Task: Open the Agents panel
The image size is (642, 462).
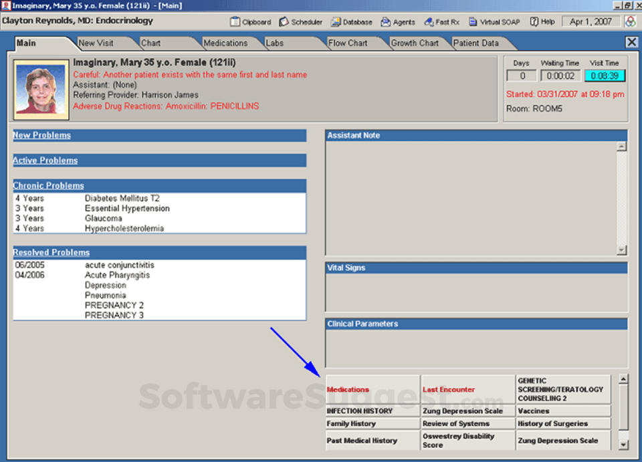Action: (x=398, y=21)
